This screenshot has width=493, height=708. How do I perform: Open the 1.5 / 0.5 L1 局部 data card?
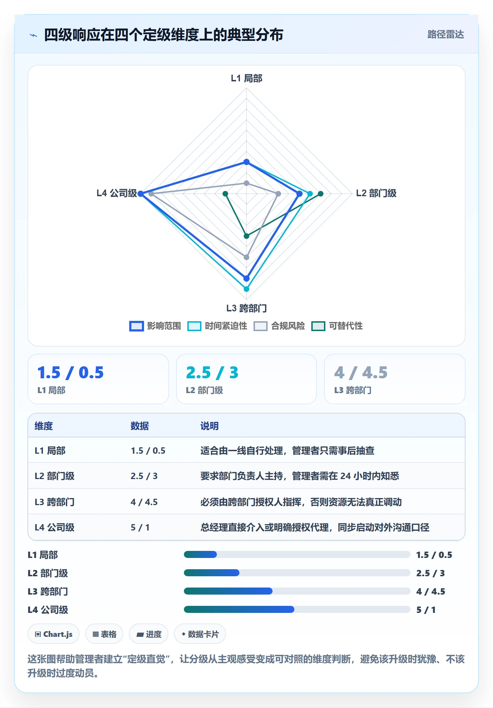pos(98,379)
